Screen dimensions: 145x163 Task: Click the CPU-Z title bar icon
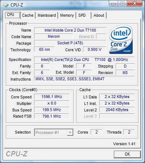point(6,5)
